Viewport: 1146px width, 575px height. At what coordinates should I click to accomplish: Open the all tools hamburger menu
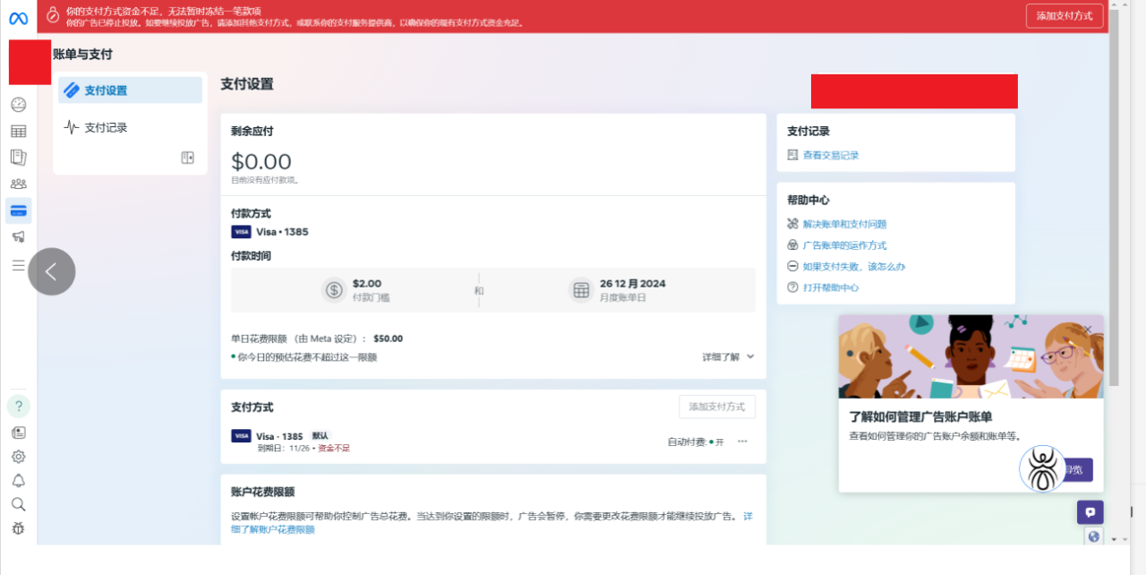(18, 265)
